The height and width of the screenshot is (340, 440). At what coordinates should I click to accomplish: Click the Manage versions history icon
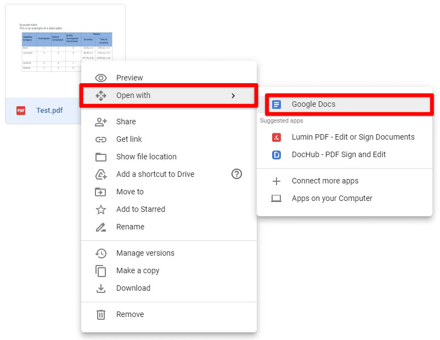tap(101, 253)
